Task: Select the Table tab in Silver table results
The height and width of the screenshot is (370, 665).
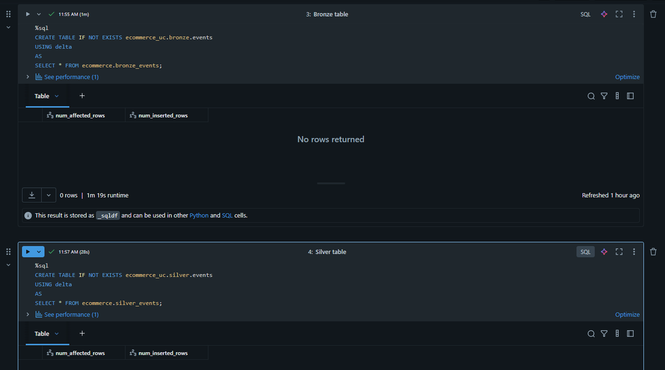Action: pyautogui.click(x=42, y=333)
